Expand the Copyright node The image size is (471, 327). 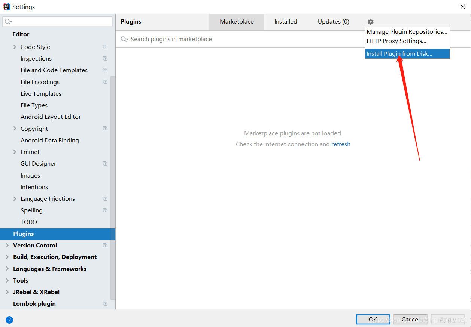pyautogui.click(x=15, y=129)
